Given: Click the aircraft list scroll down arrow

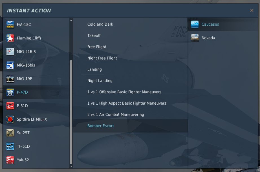Looking at the screenshot, I should tap(71, 166).
